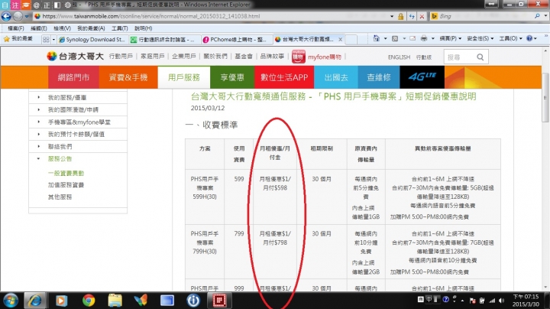550x309 pixels.
Task: Open Chrome from the taskbar
Action: (x=89, y=301)
